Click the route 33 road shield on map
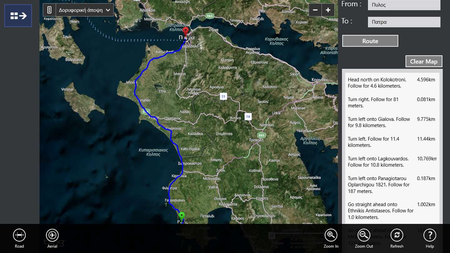 click(x=223, y=96)
